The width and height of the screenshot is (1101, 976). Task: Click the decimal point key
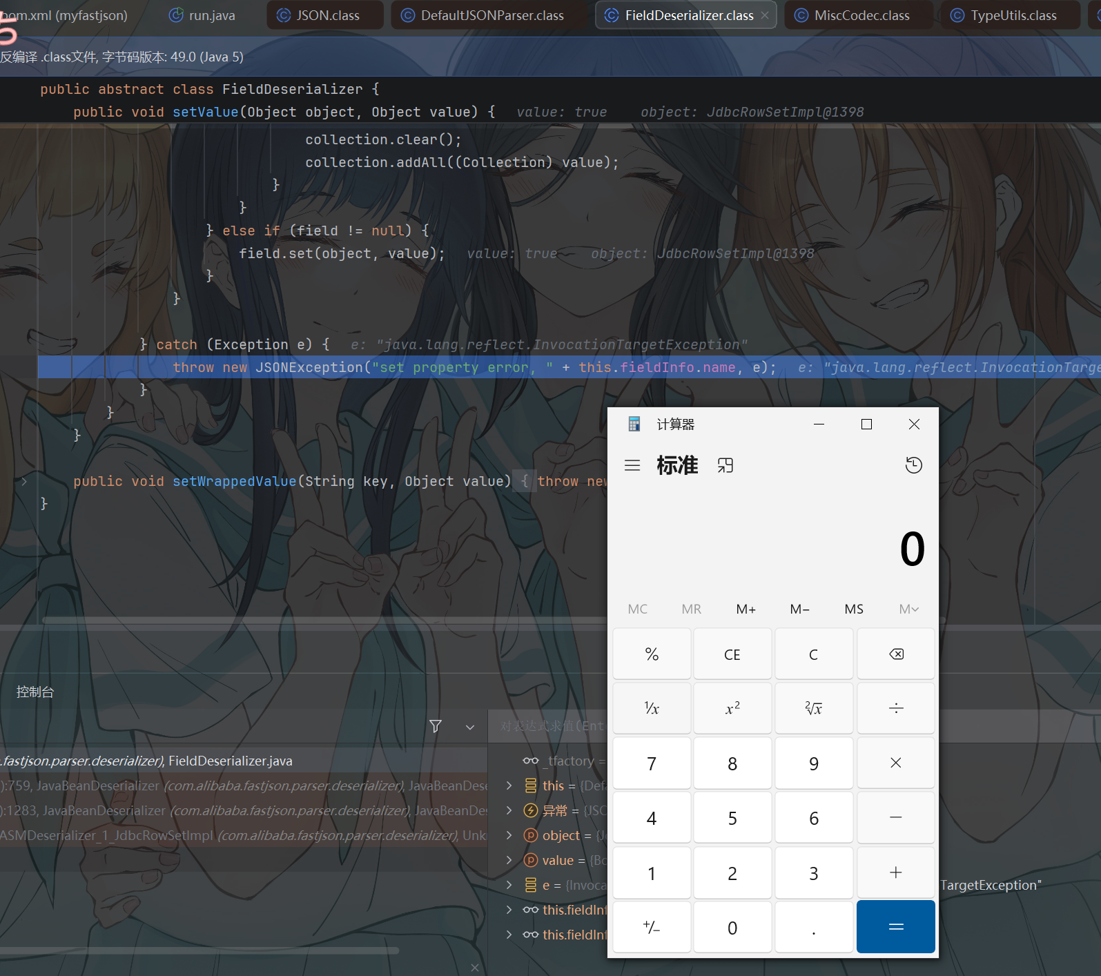[x=814, y=927]
